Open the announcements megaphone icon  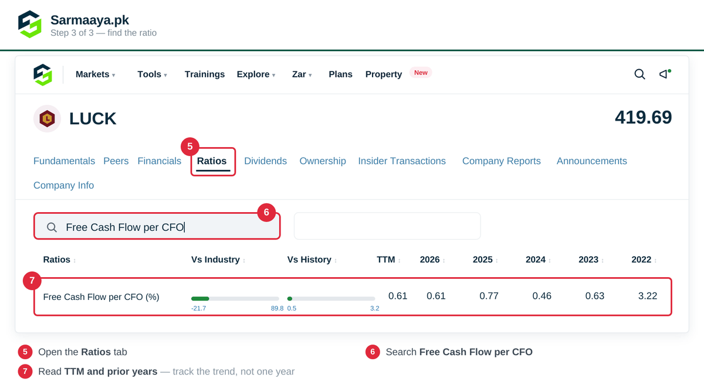pyautogui.click(x=665, y=74)
